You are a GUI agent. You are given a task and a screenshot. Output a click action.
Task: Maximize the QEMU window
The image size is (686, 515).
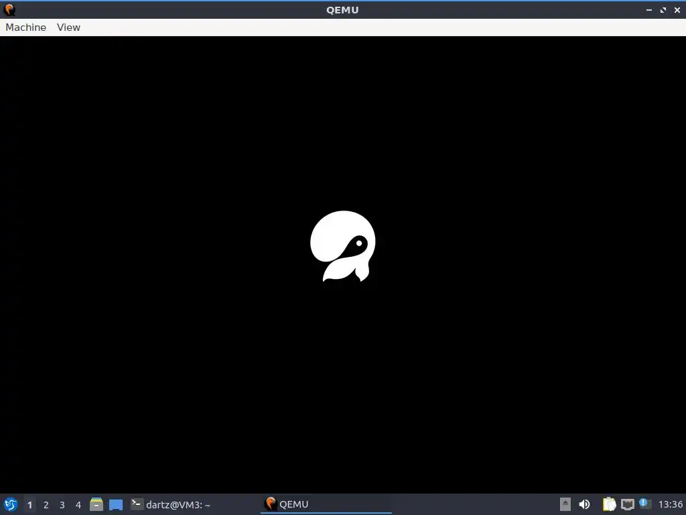click(663, 10)
